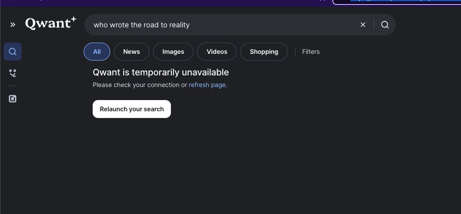Click the Qwant logo
Viewport: 461px width, 214px height.
click(50, 23)
